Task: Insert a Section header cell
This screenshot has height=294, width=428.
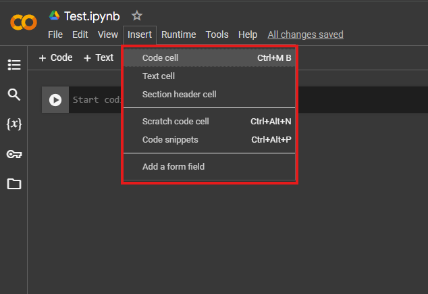Action: coord(179,95)
